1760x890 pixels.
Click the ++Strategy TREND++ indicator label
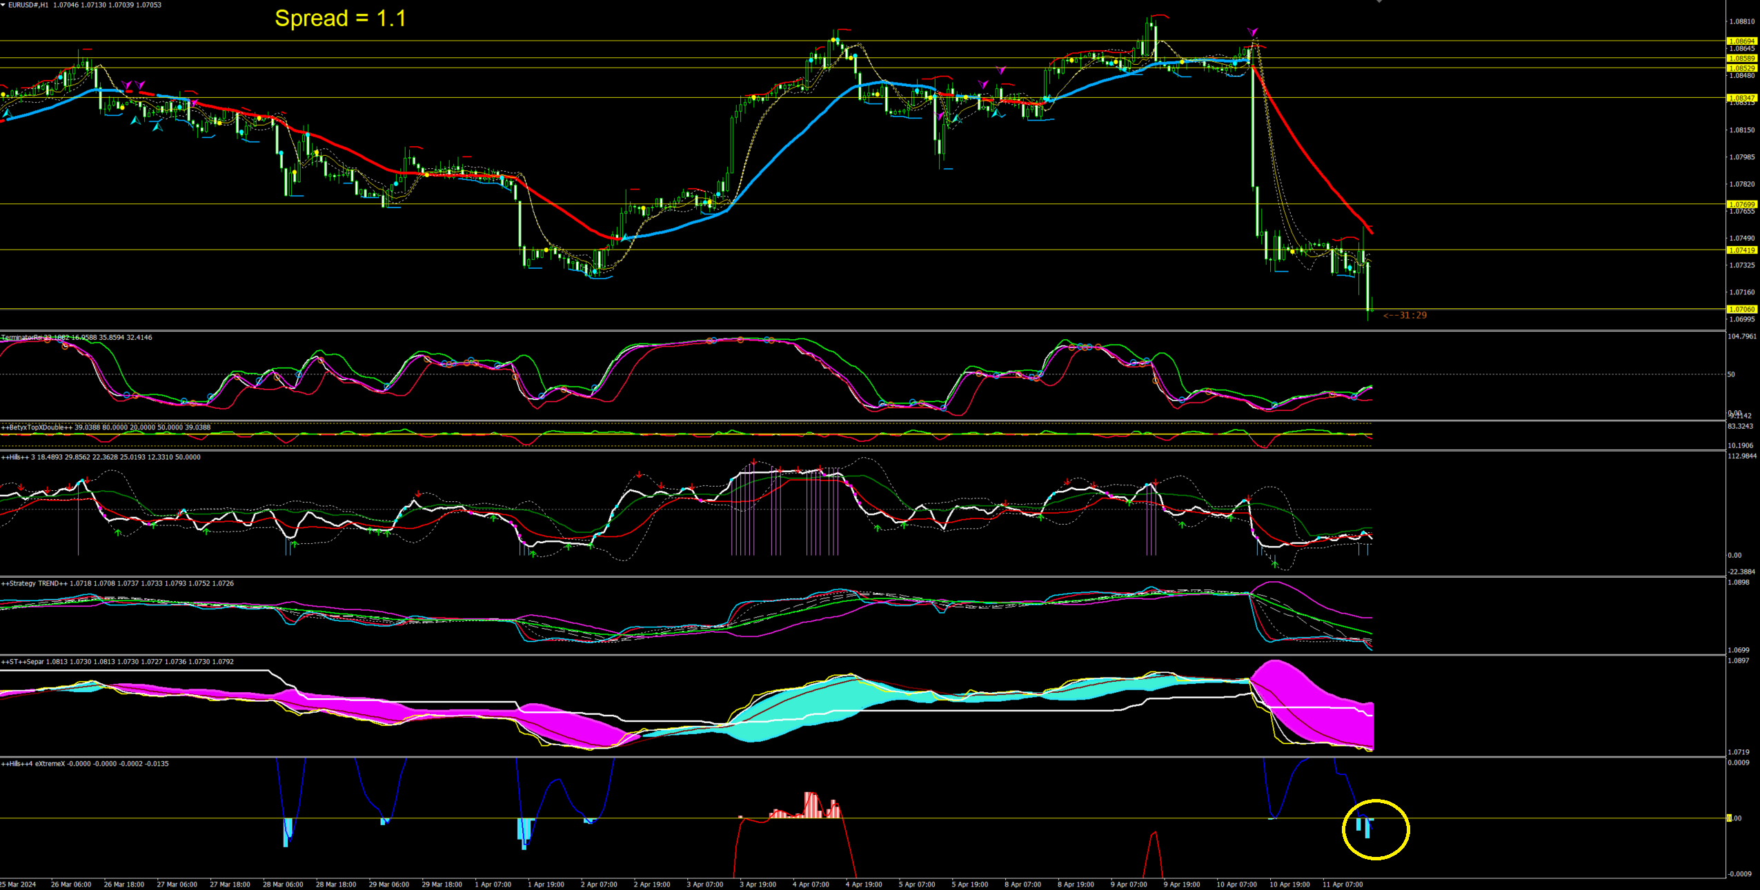click(x=34, y=583)
